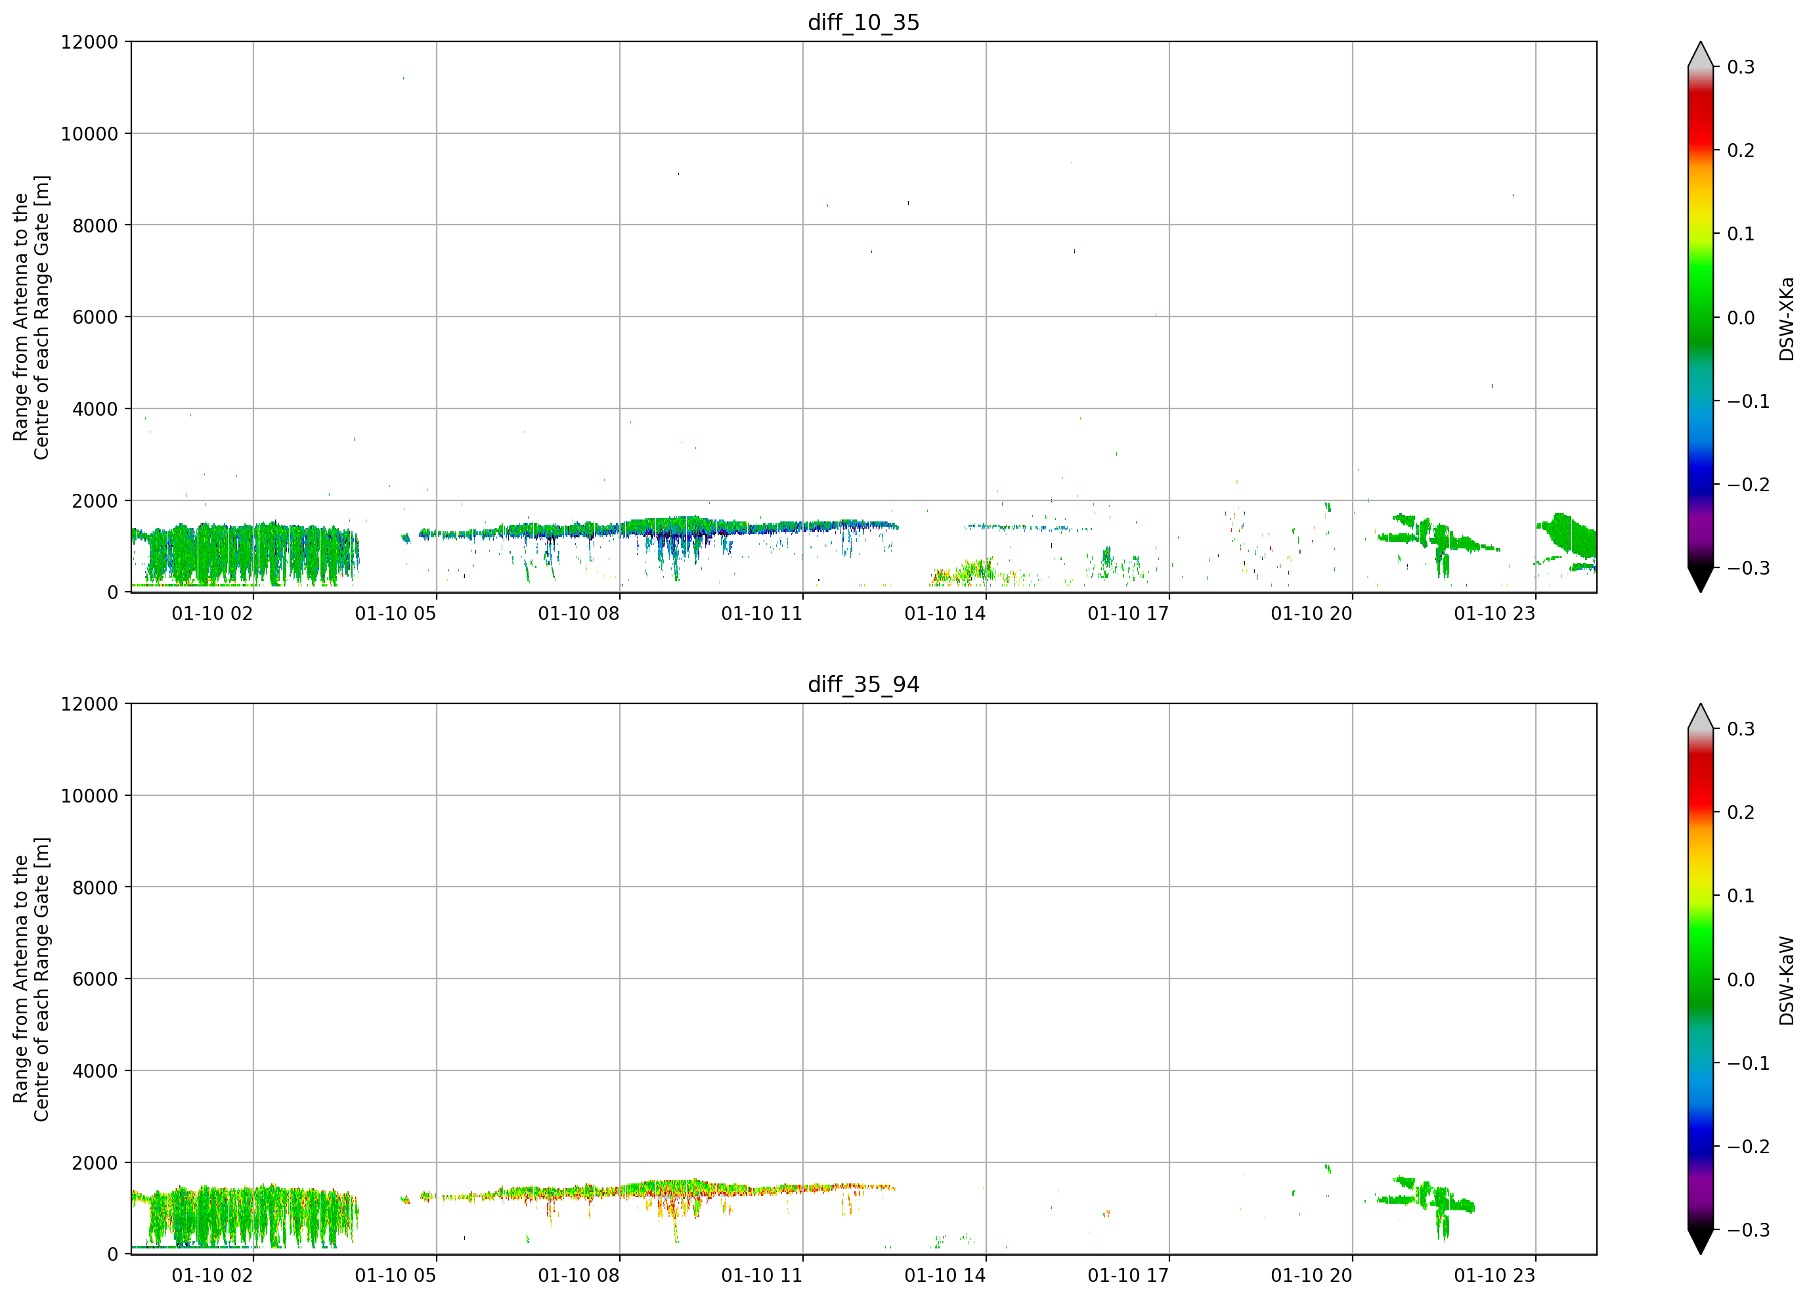The image size is (1809, 1299).
Task: Click '01-10 05' x-tick under diff_10_35 plot
Action: (396, 613)
